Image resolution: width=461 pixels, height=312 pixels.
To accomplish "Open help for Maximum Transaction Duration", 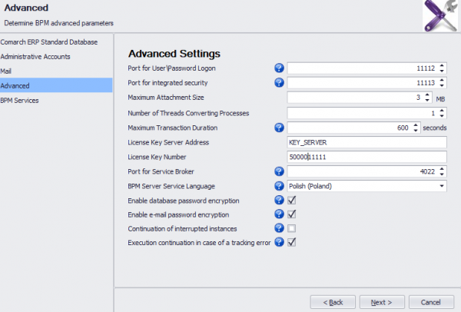I will 279,128.
